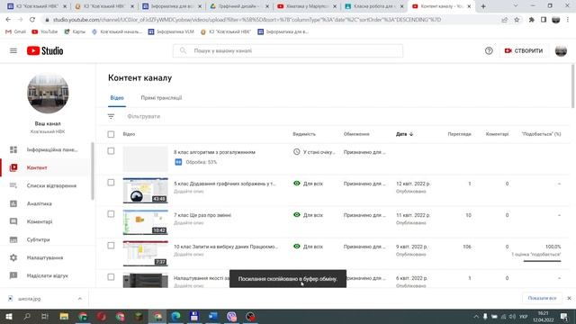This screenshot has height=324, width=576.
Task: Open the школа.jpg downloaded file
Action: click(30, 299)
